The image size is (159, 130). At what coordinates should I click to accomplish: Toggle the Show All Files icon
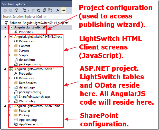tap(50, 10)
